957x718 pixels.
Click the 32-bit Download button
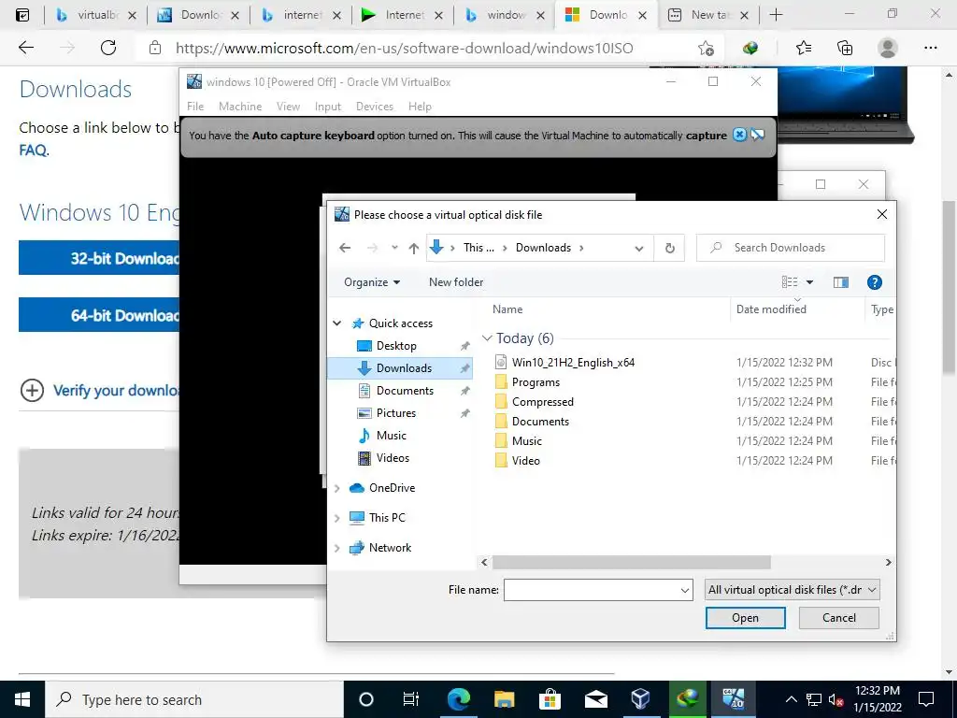(99, 258)
